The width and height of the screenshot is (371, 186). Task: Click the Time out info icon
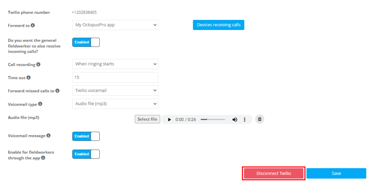(x=28, y=78)
